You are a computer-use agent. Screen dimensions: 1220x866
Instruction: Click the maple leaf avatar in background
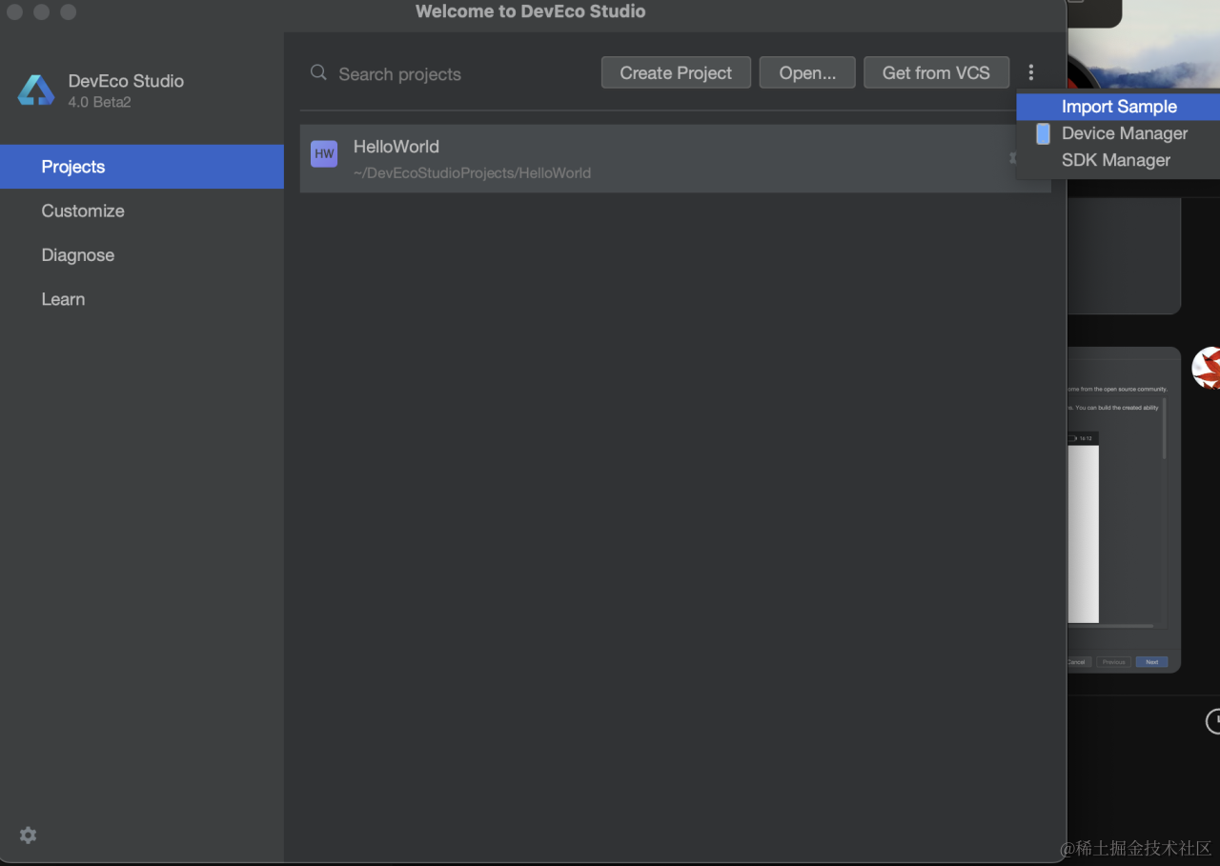[1207, 368]
